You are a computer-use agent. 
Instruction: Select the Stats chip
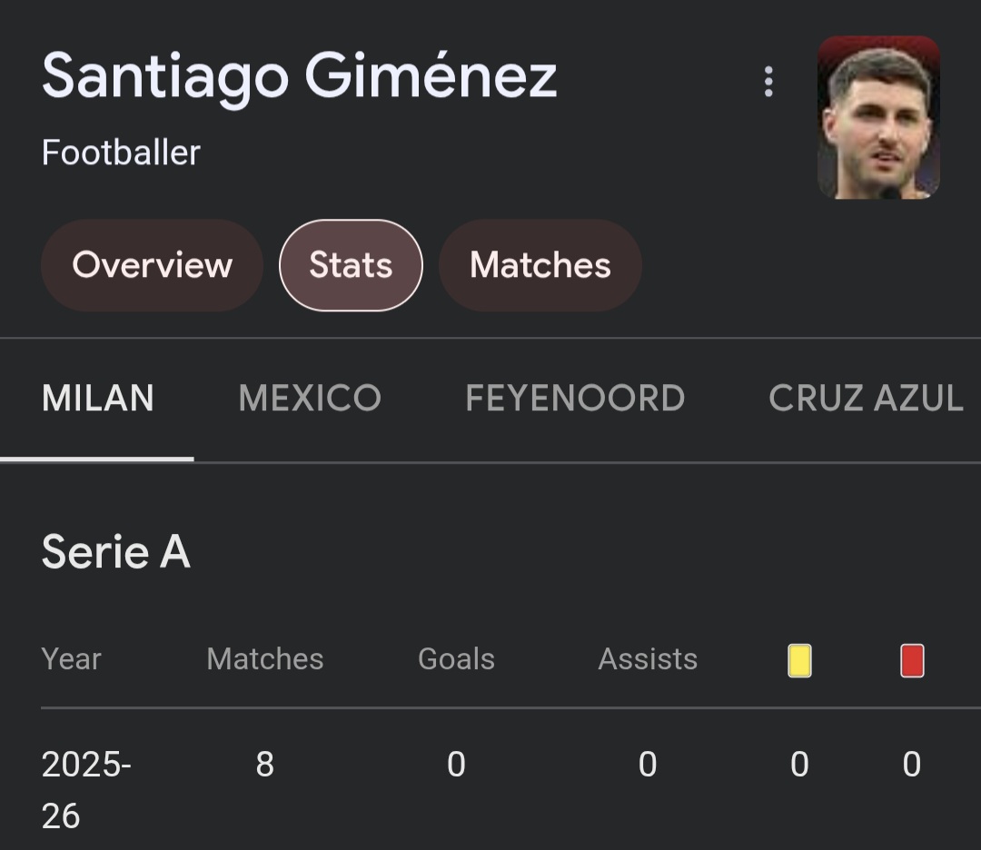351,265
